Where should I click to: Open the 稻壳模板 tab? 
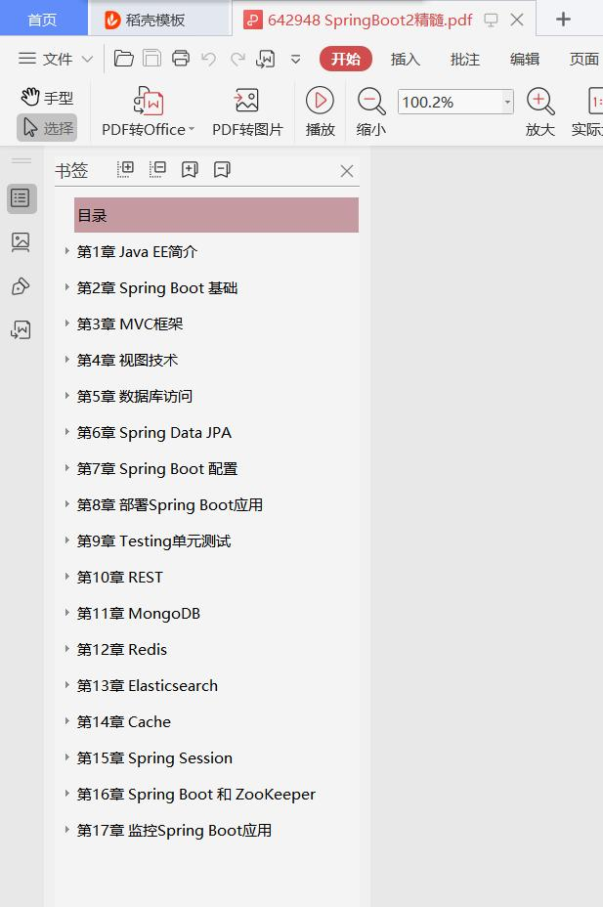[x=155, y=20]
